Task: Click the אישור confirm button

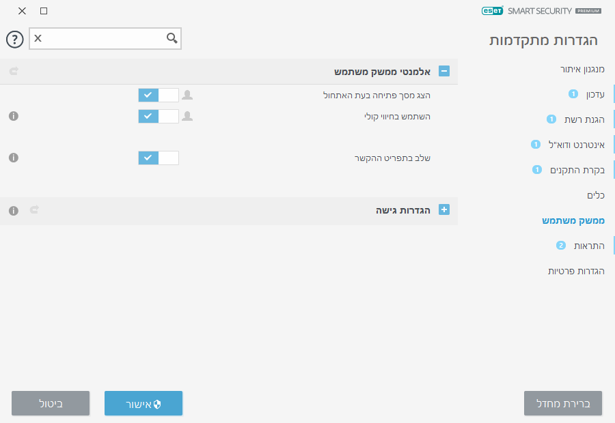Action: click(143, 403)
